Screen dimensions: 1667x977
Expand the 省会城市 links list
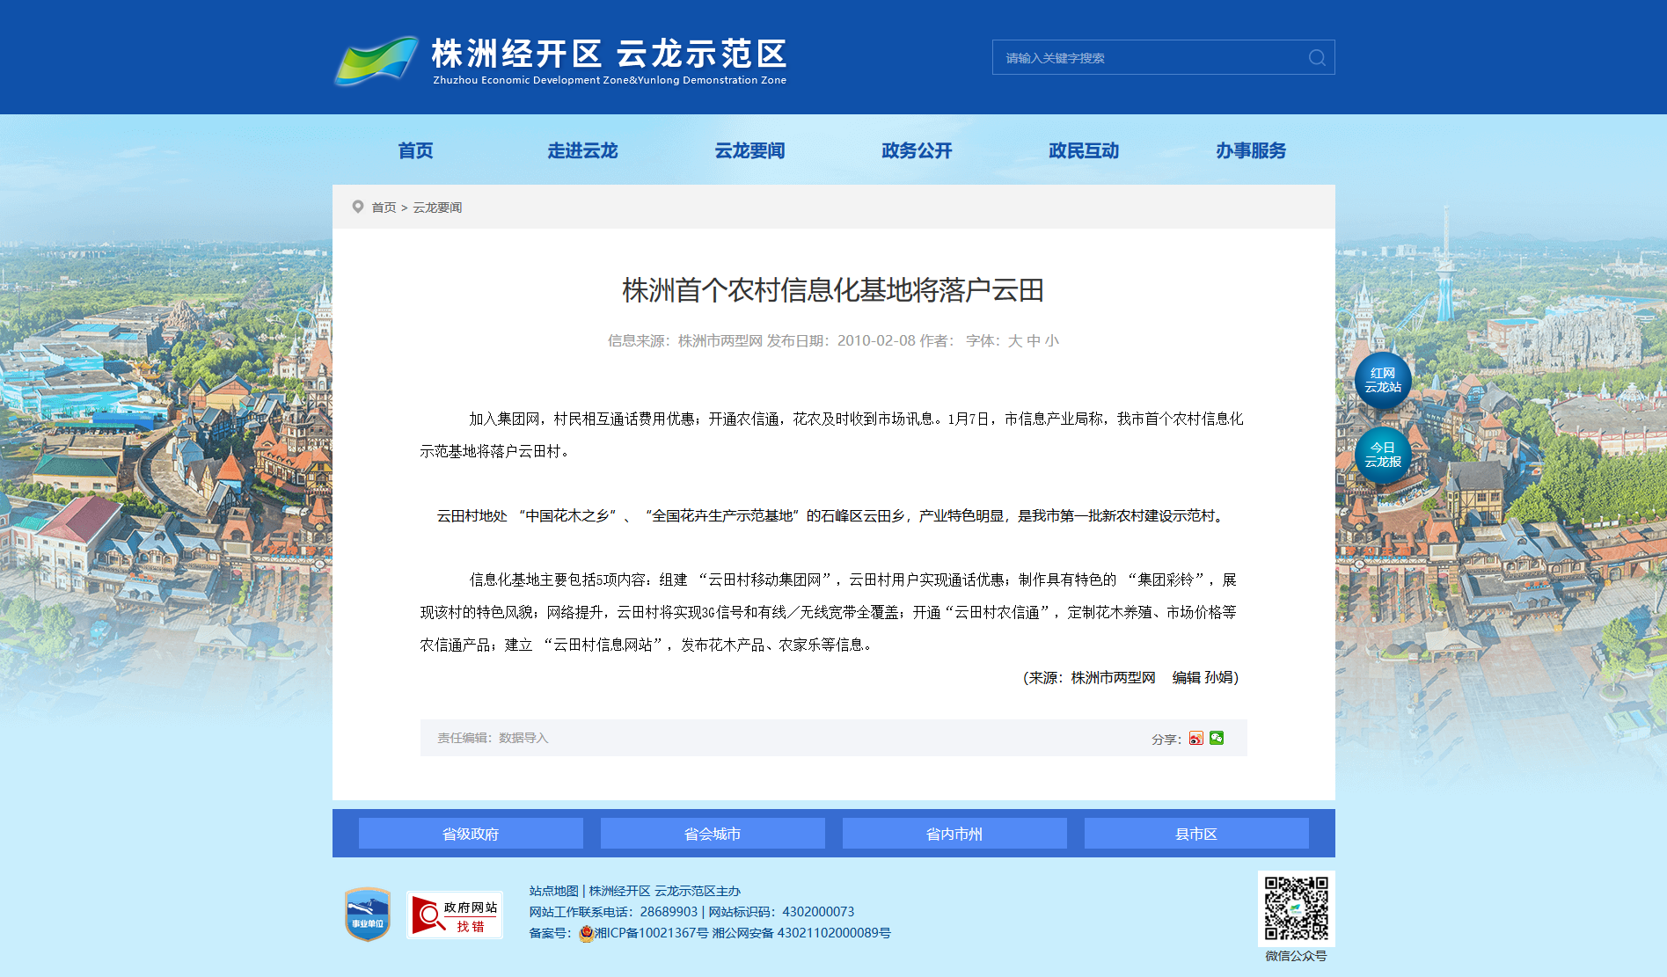pyautogui.click(x=713, y=834)
